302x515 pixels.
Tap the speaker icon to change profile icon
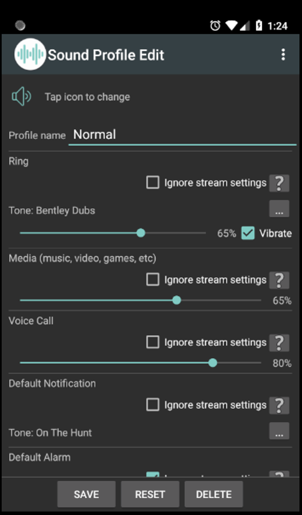pos(21,96)
